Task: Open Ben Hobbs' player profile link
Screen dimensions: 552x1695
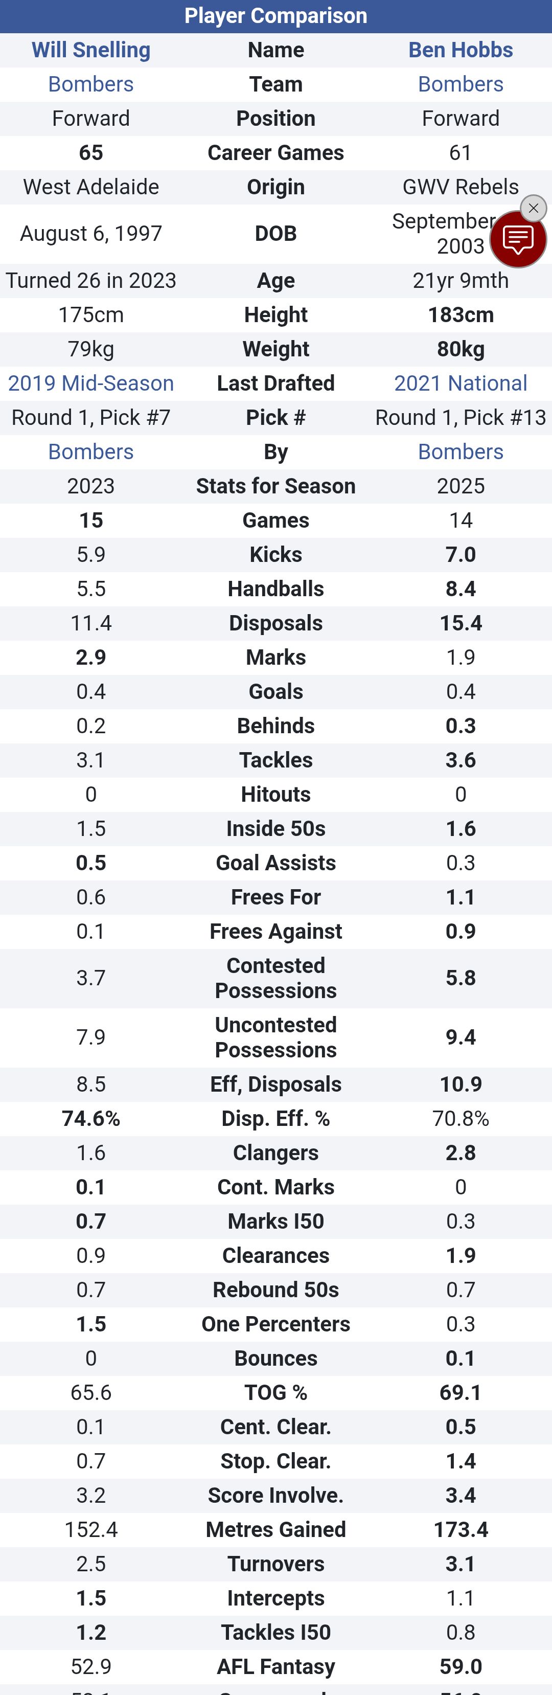Action: 461,50
